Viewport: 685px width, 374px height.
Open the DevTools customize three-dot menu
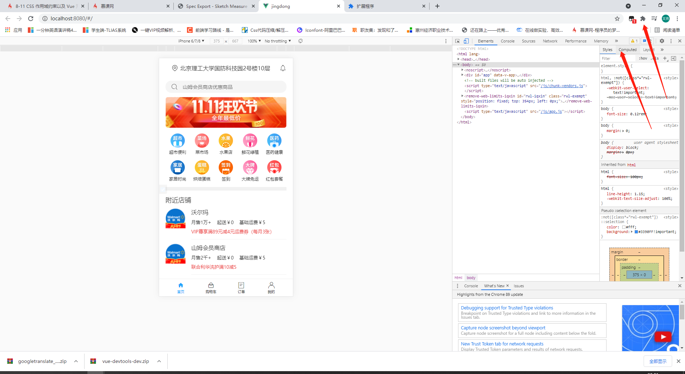click(671, 41)
